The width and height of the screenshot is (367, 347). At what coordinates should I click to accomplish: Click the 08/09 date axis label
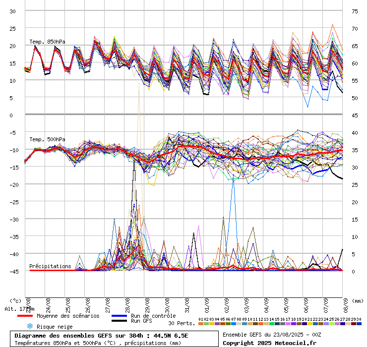346,305
